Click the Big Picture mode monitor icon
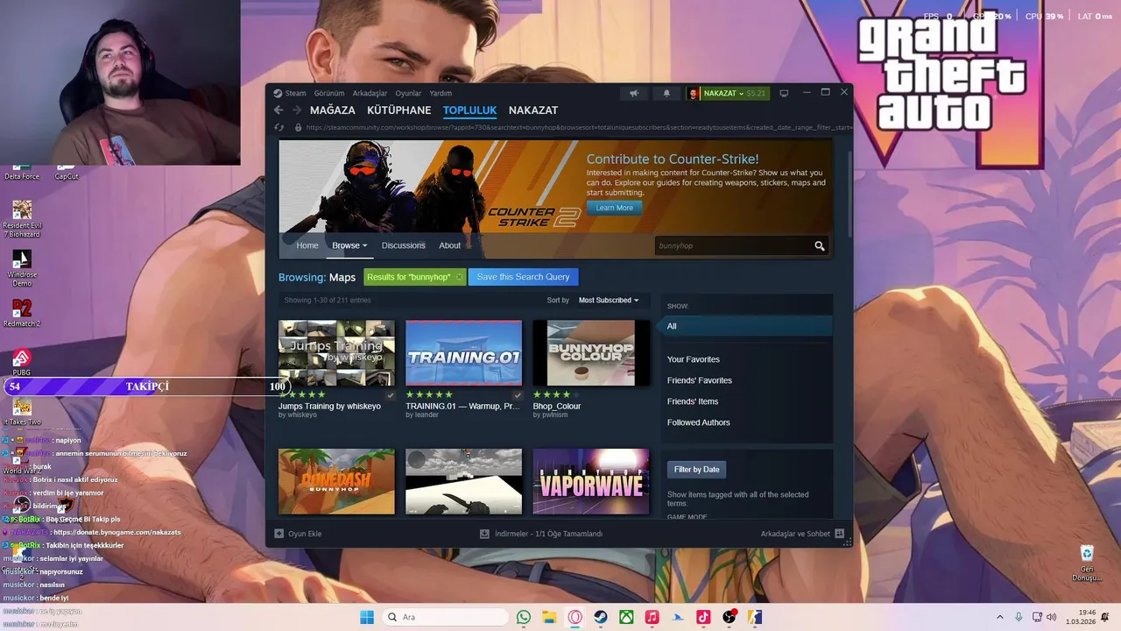Screen dimensions: 1121x631 pyautogui.click(x=784, y=93)
